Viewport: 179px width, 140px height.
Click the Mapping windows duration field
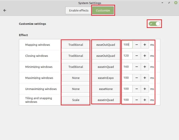point(127,45)
